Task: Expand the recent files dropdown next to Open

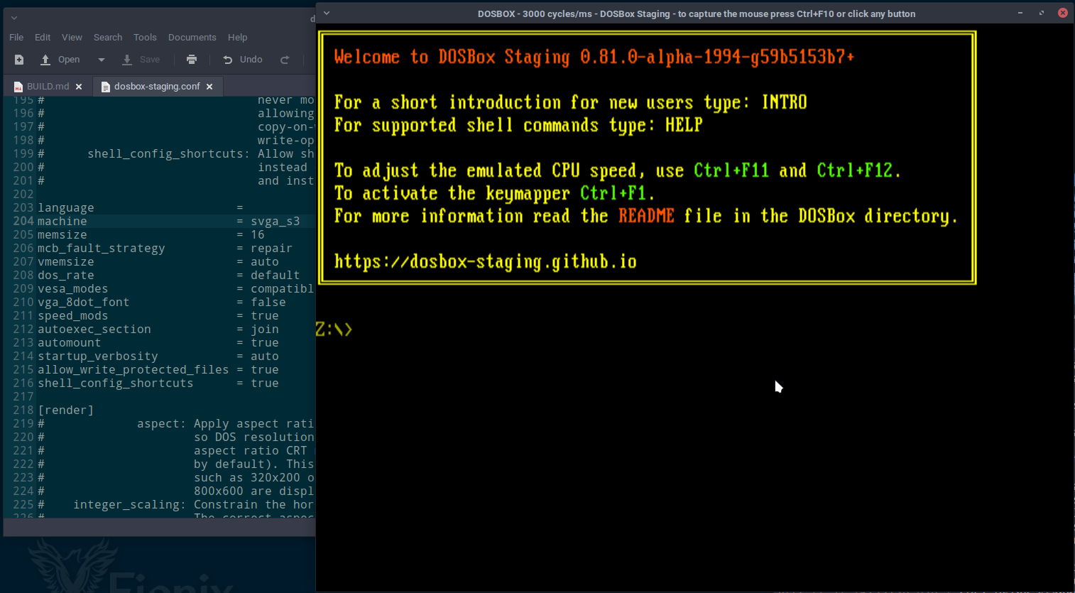Action: [100, 59]
